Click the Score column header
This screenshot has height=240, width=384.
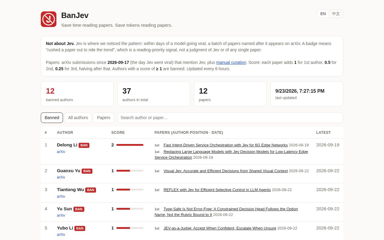[x=118, y=133]
